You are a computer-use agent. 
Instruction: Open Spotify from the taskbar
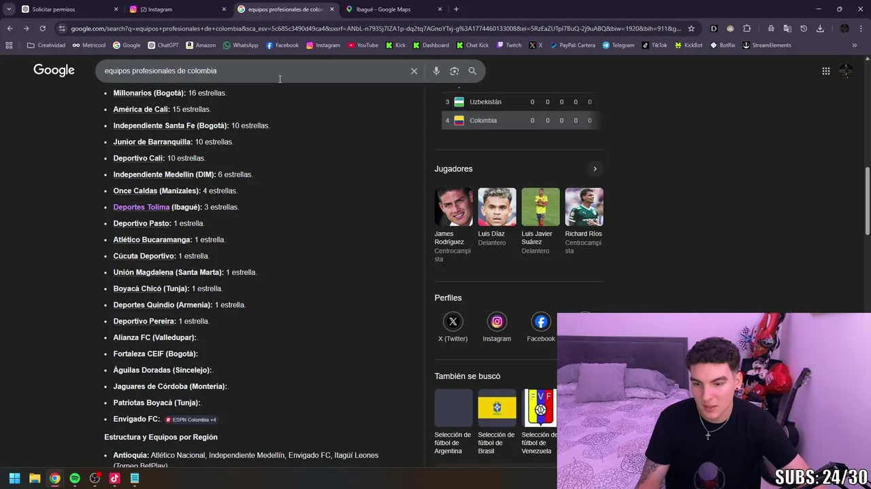click(x=75, y=478)
